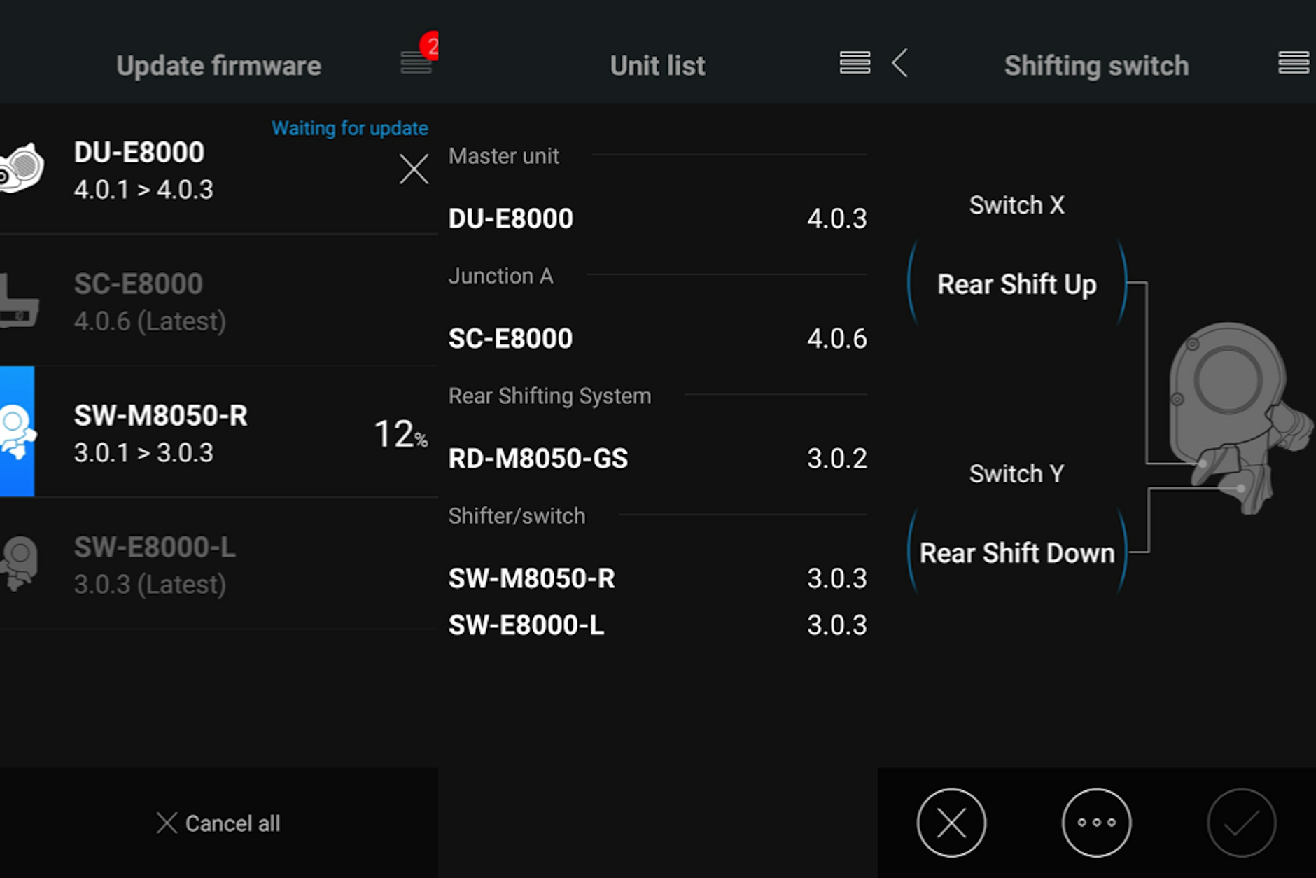Screen dimensions: 1316x878
Task: Click the DU-E8000 drive unit icon
Action: tap(21, 167)
